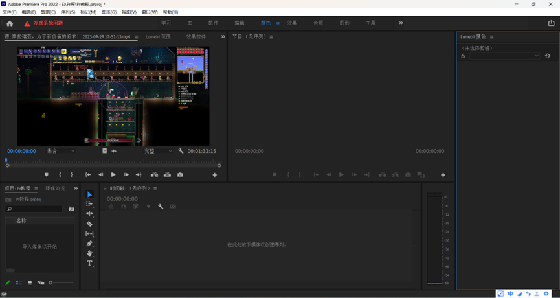560x298 pixels.
Task: Expand the Lumetri fx effect dropdown
Action: tap(536, 56)
